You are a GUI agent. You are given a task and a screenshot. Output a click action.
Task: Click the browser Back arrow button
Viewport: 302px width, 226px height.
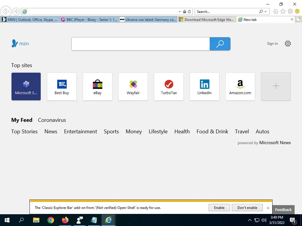pos(6,11)
